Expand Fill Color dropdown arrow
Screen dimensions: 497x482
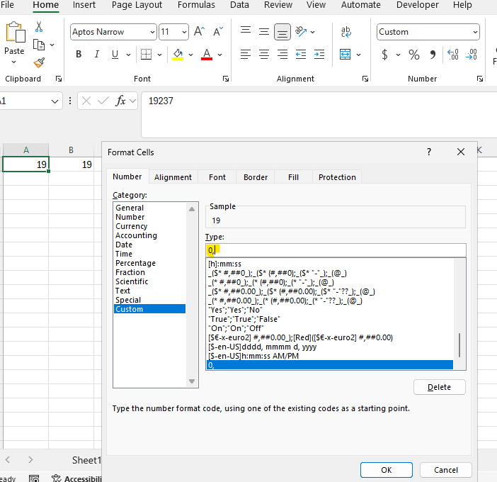[191, 55]
